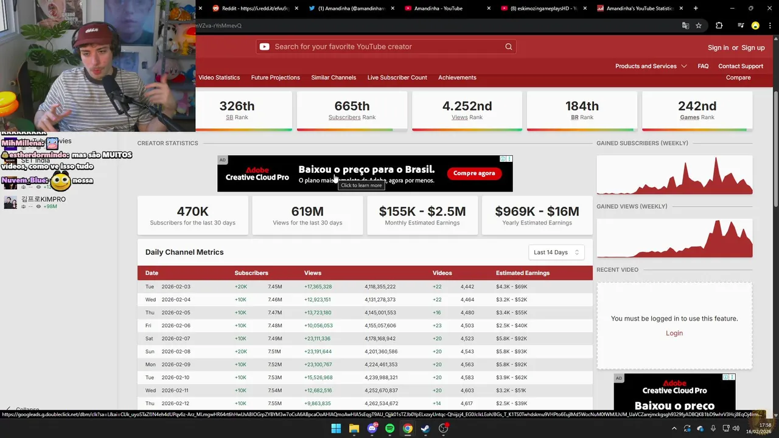Image resolution: width=779 pixels, height=438 pixels.
Task: Click the page vertical scrollbar
Action: [x=776, y=149]
